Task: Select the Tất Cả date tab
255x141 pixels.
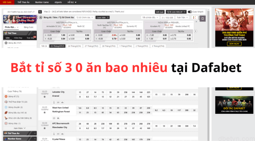Action: coord(44,46)
